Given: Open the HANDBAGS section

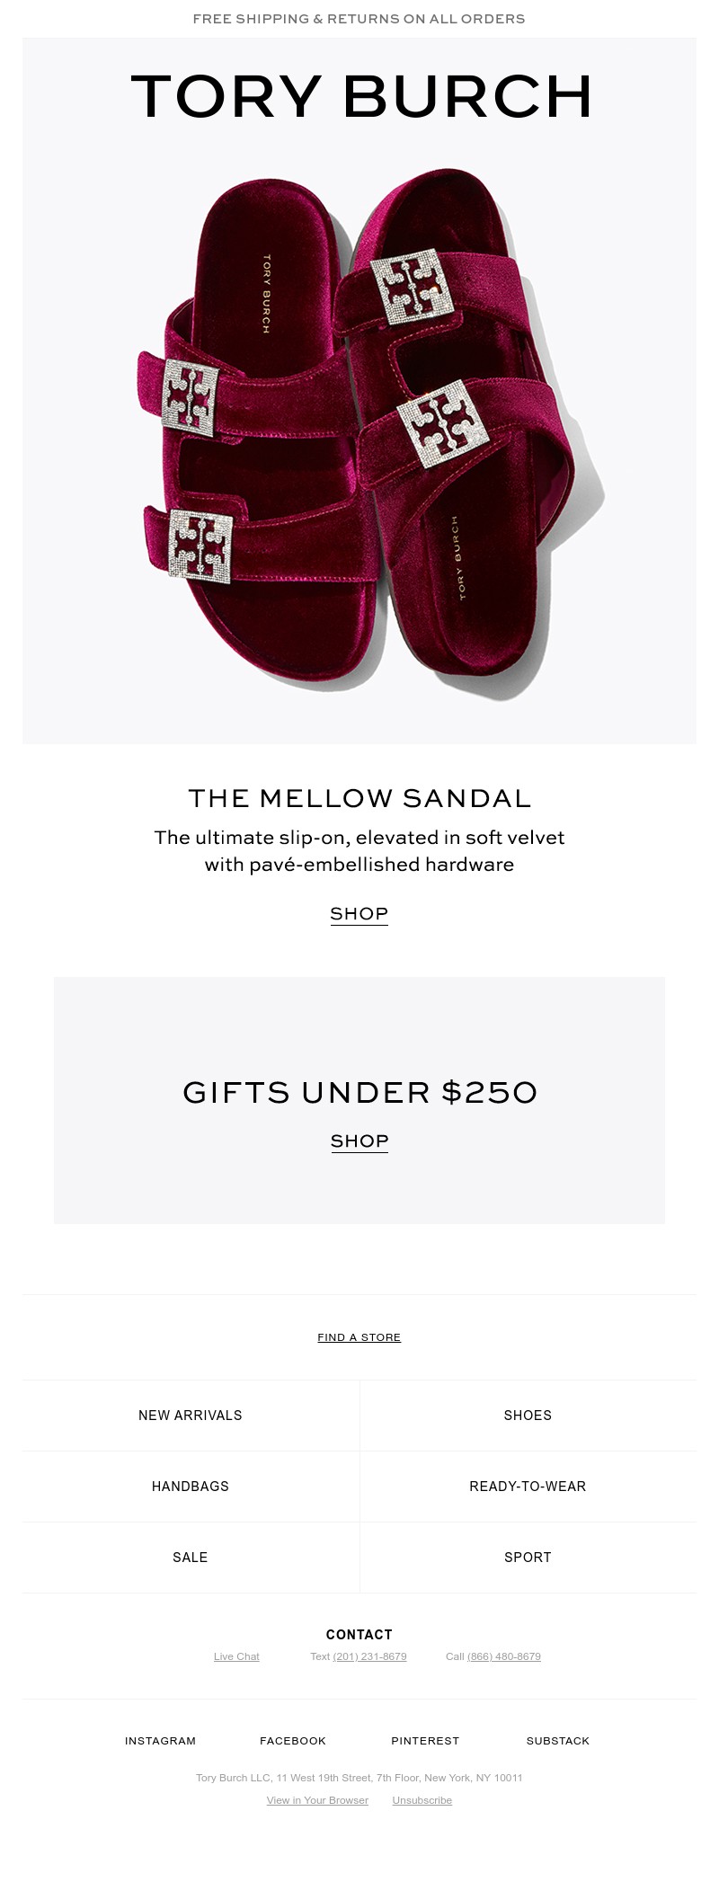Looking at the screenshot, I should 190,1487.
